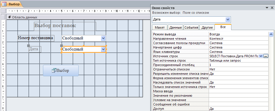
Task: Click the Начертание цифр value Система
Action: tap(238, 47)
